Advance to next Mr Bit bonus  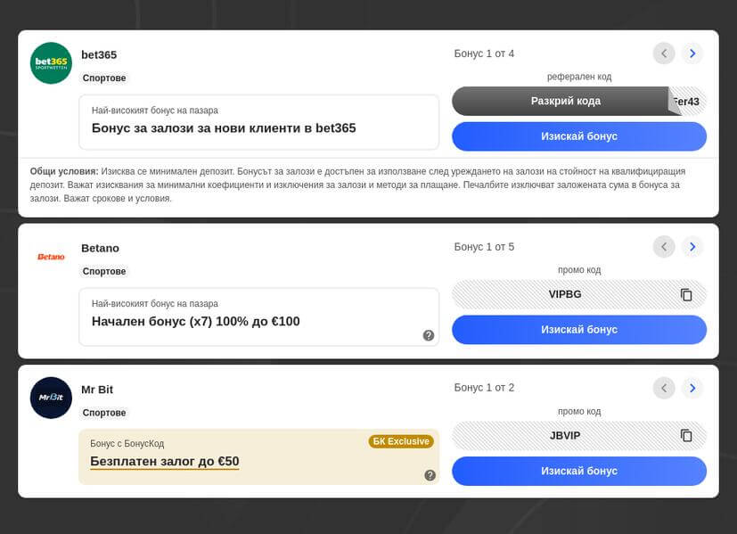[692, 388]
